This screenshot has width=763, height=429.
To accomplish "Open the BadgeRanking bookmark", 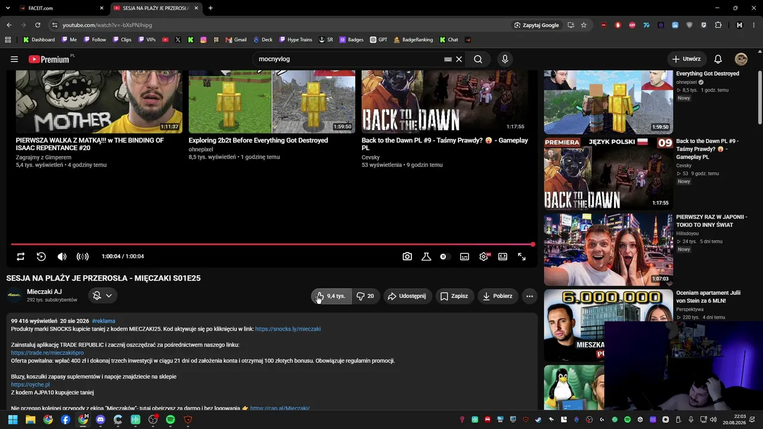I will (412, 40).
